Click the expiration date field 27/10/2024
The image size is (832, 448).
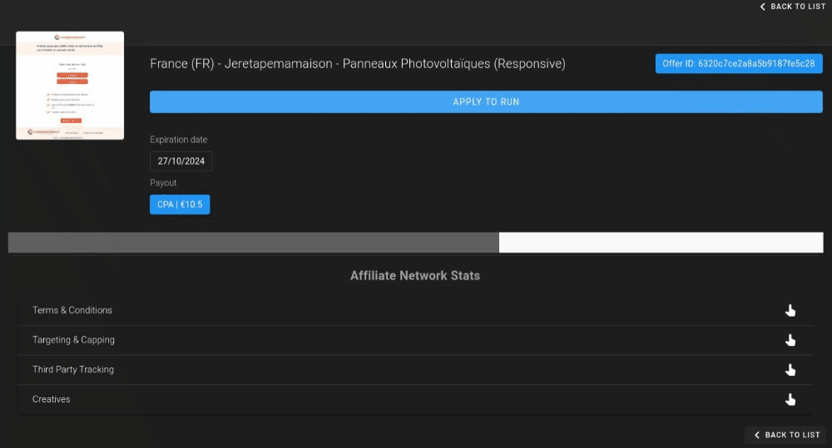point(181,161)
